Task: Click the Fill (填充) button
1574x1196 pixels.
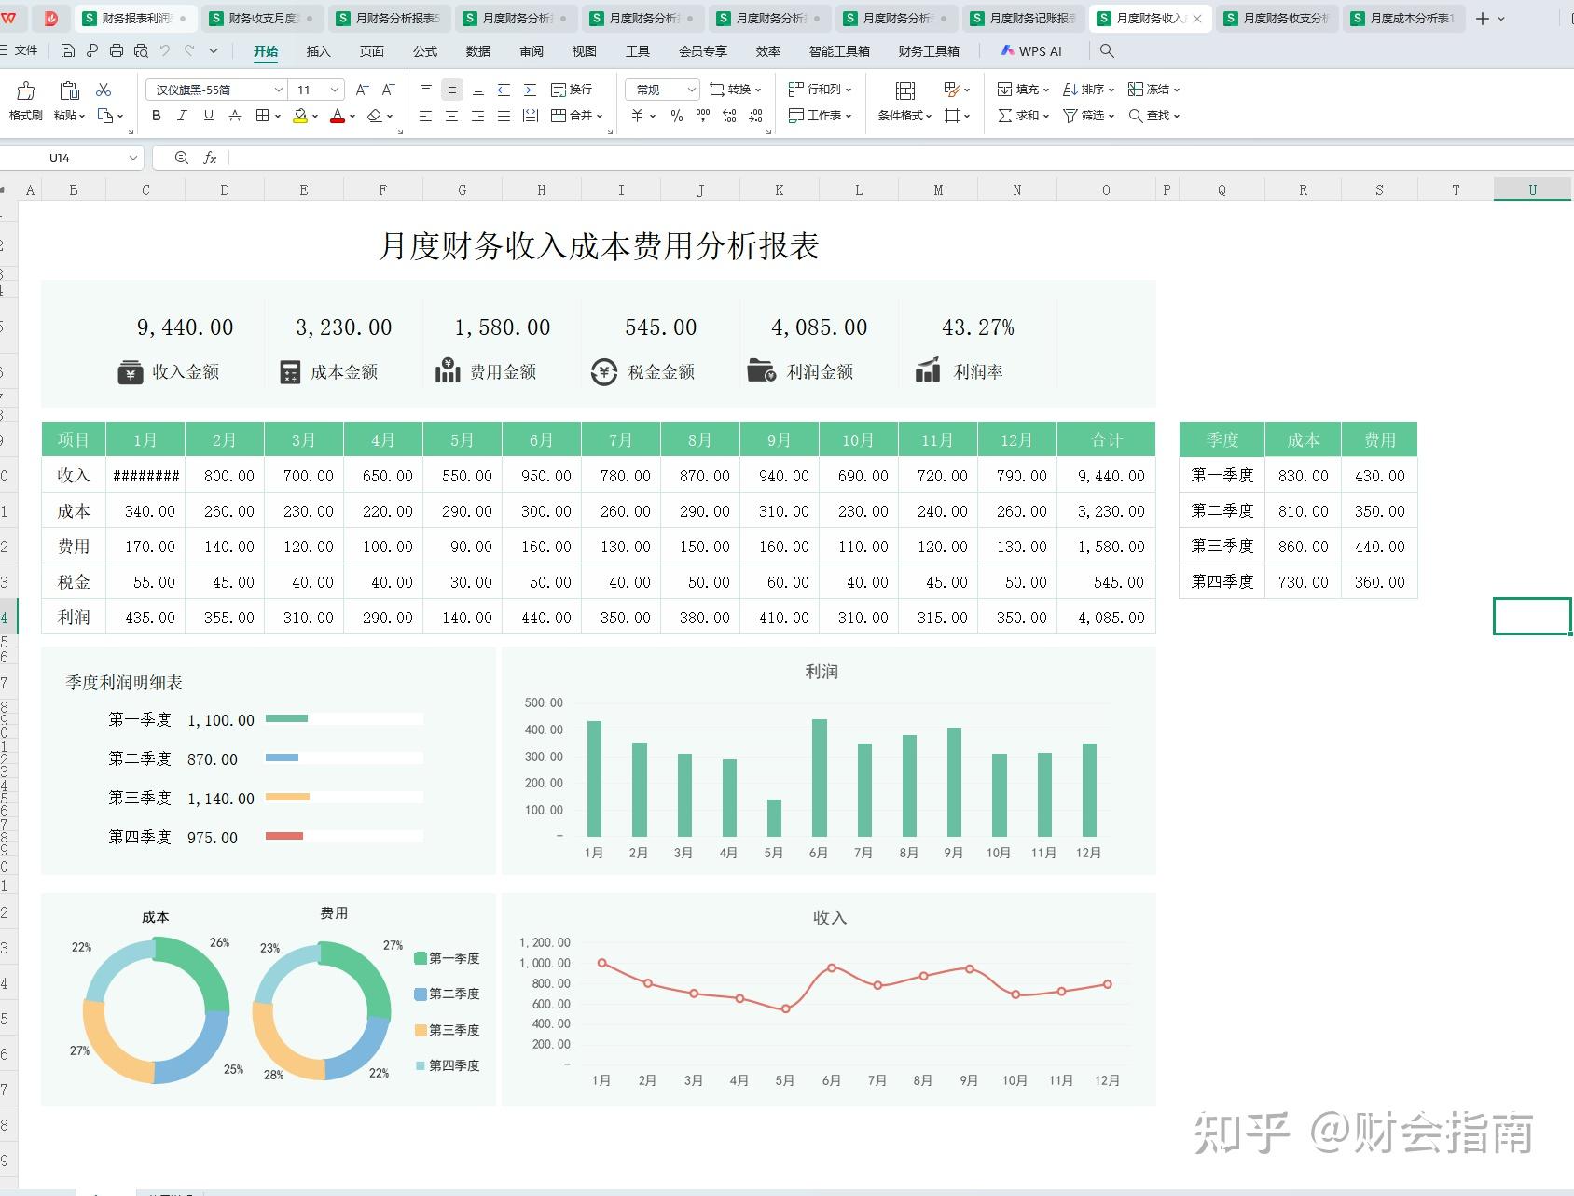Action: click(x=1023, y=90)
